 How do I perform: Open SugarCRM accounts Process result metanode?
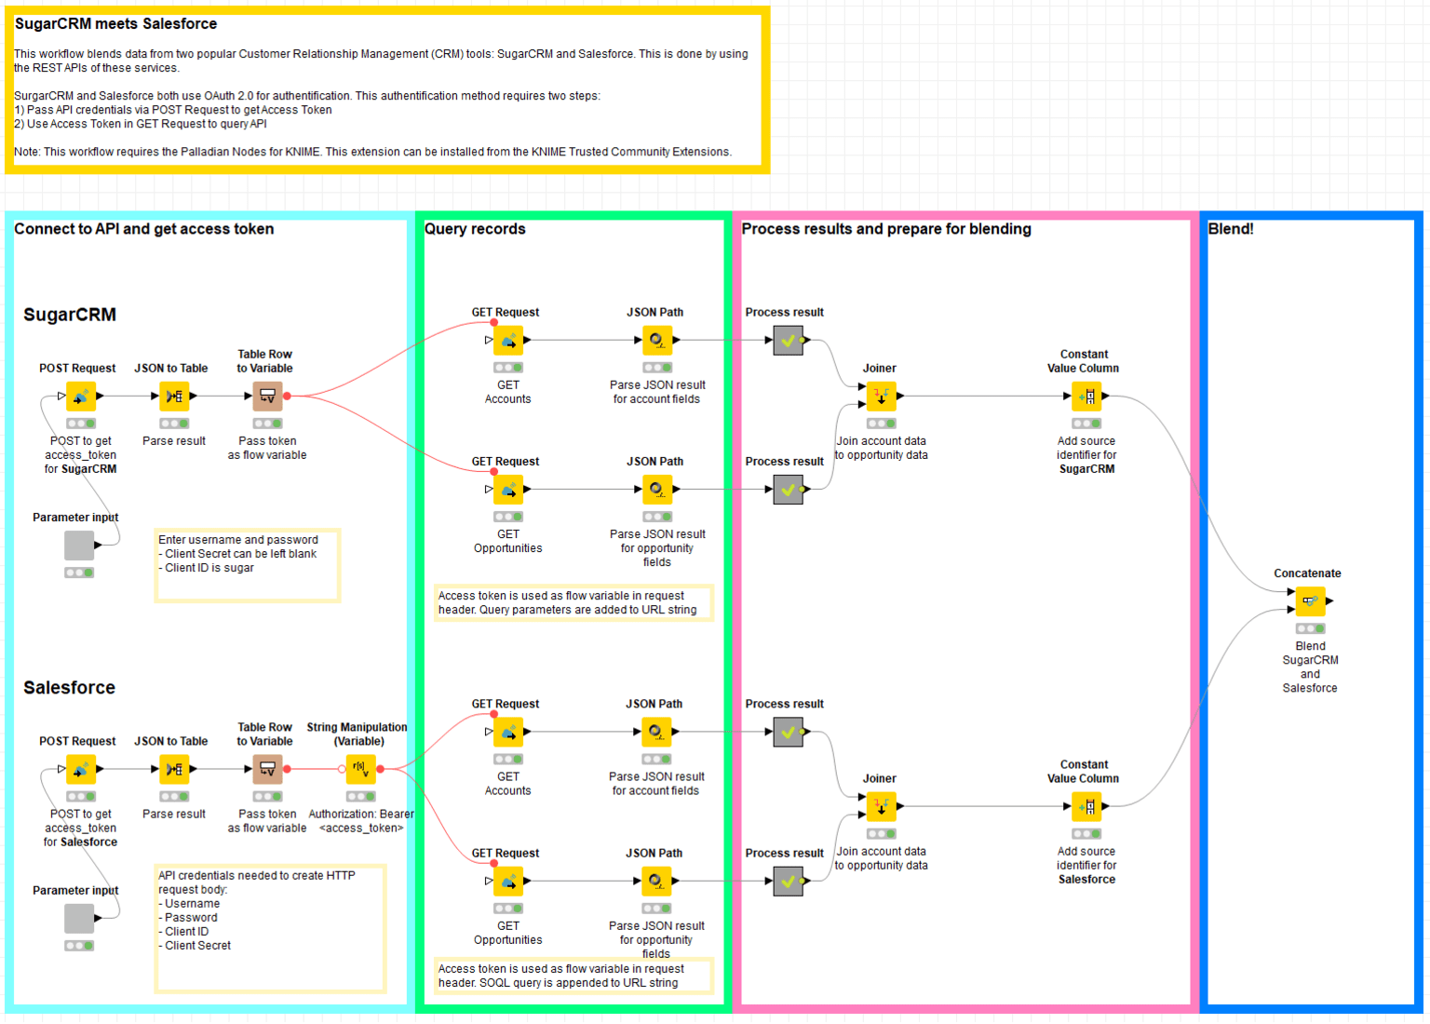click(788, 341)
